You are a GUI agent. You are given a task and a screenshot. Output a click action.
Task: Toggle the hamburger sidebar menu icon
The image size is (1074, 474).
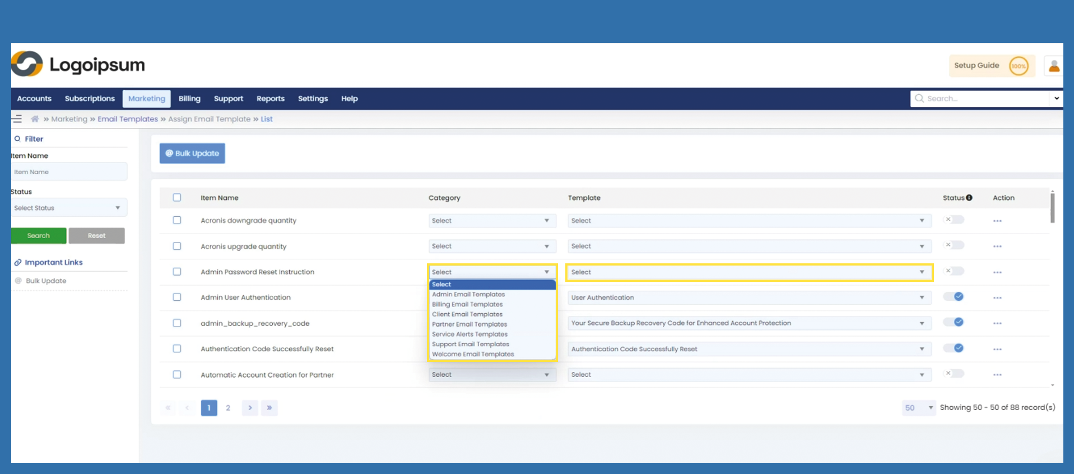tap(17, 119)
